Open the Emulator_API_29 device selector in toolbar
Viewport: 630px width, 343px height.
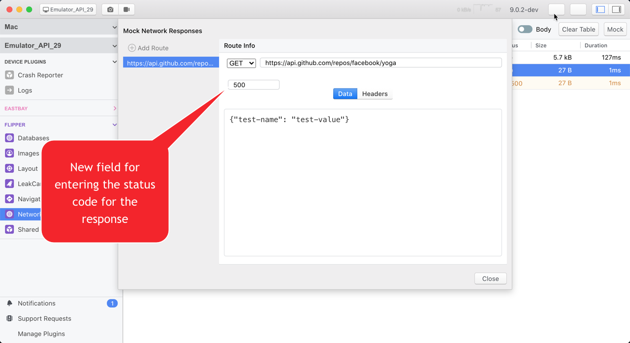click(x=68, y=9)
